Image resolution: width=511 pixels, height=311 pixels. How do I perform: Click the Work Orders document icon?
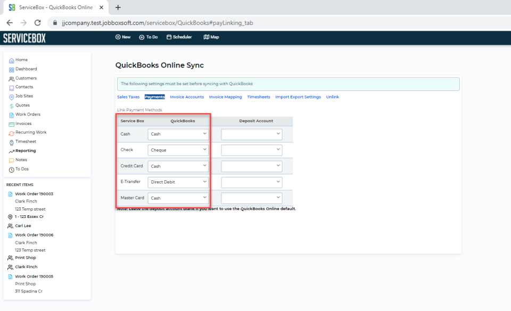coord(11,115)
